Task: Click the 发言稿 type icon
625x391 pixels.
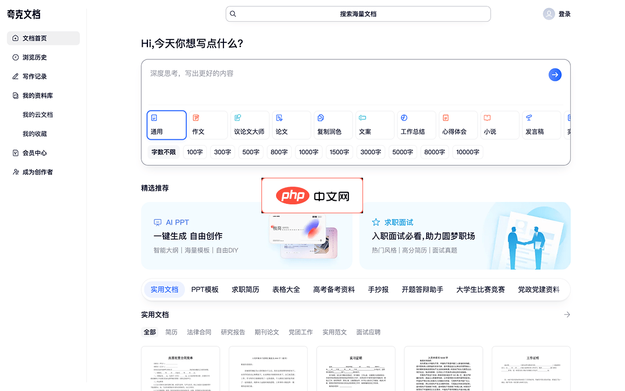Action: pyautogui.click(x=529, y=118)
